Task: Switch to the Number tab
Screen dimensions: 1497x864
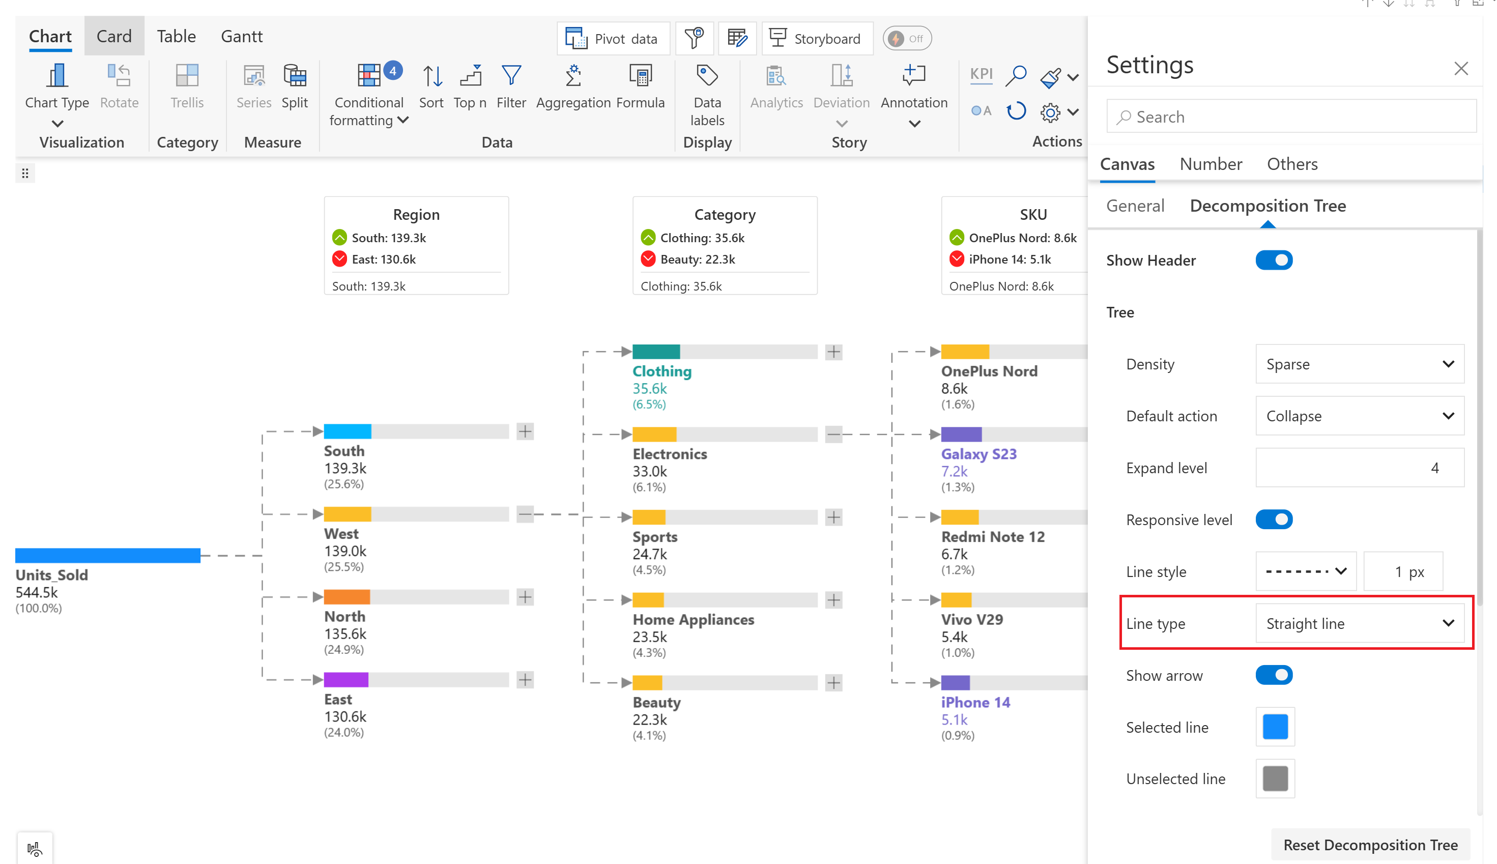Action: (1211, 164)
